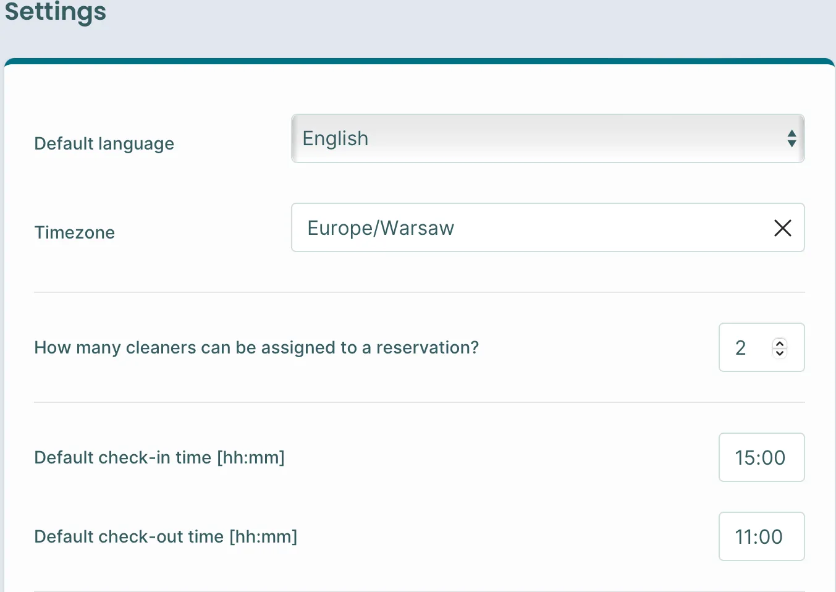836x592 pixels.
Task: Increase the cleaners count with the up arrow
Action: (780, 343)
